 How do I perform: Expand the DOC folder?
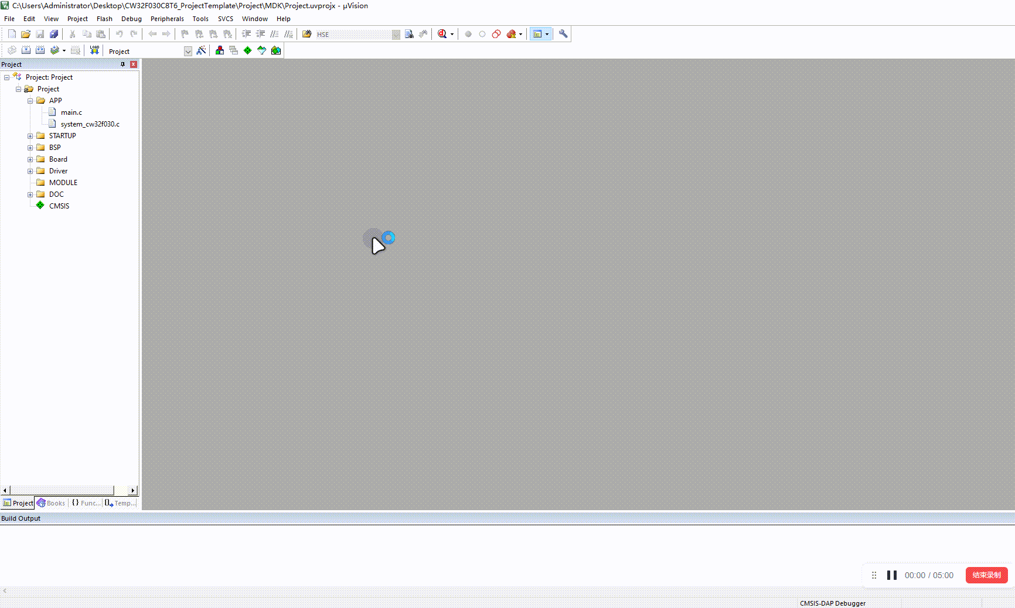point(30,194)
